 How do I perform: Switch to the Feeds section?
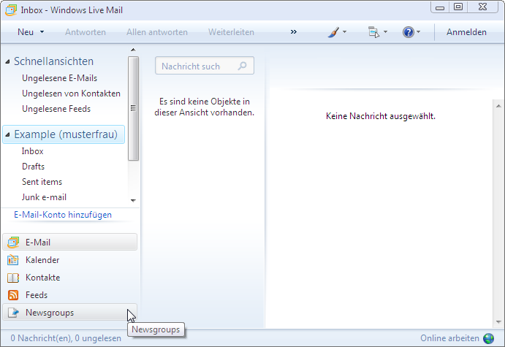coord(70,295)
